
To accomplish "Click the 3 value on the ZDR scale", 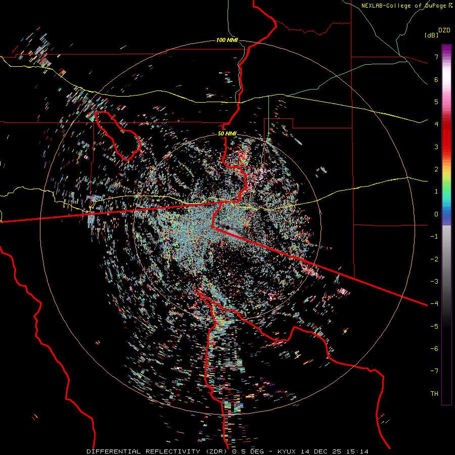I will pyautogui.click(x=436, y=147).
